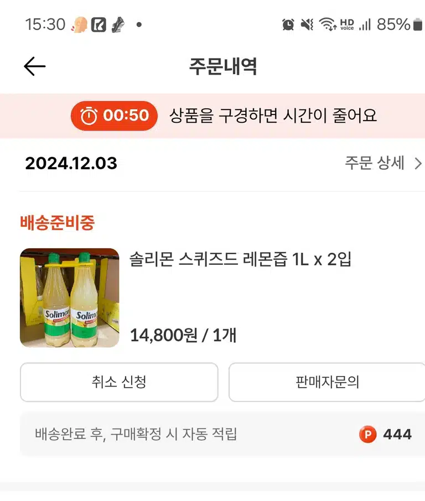Tap the red 00:50 countdown timer pill
The image size is (425, 501).
pyautogui.click(x=114, y=116)
